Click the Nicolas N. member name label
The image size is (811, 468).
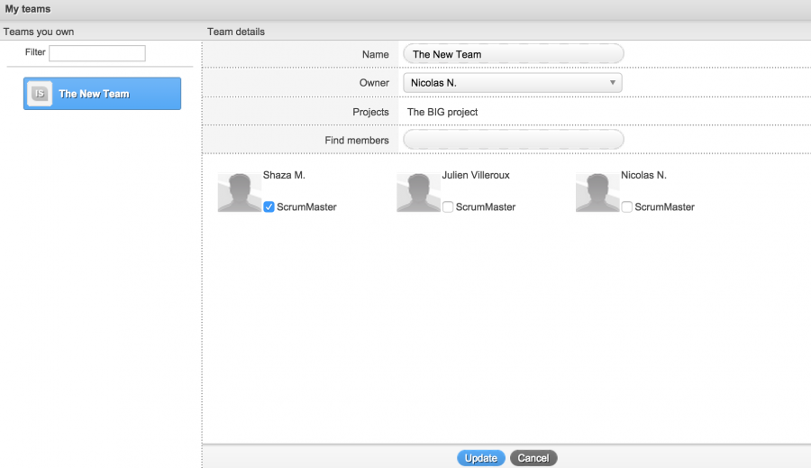pyautogui.click(x=643, y=175)
